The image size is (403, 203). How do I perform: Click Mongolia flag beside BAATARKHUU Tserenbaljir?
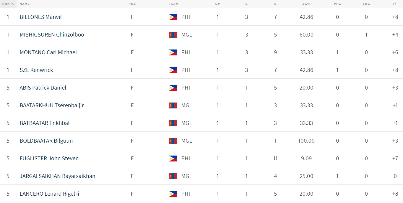173,105
